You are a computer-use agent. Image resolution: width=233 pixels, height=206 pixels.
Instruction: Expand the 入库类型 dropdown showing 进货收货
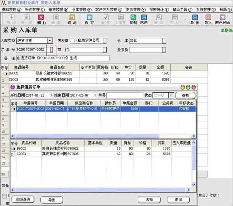[50, 40]
